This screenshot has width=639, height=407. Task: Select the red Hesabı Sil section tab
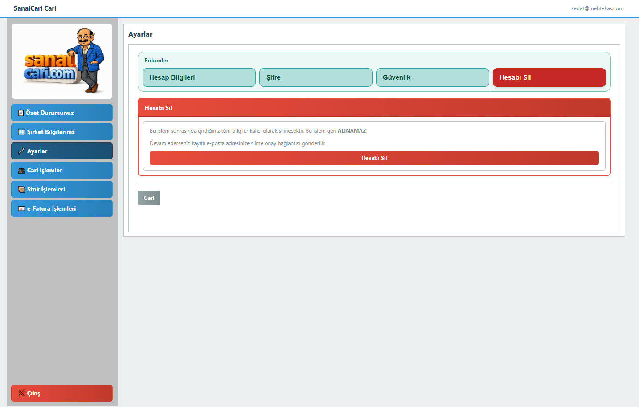click(549, 77)
